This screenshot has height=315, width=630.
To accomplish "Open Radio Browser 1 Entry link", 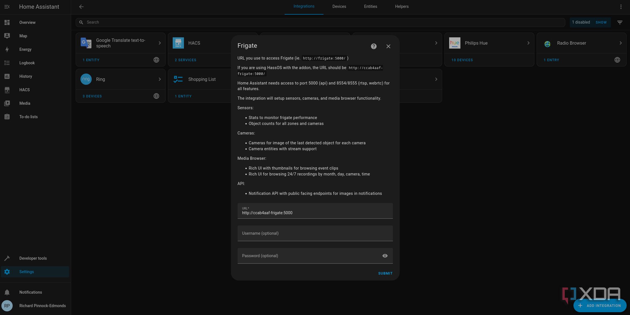I will pyautogui.click(x=551, y=60).
